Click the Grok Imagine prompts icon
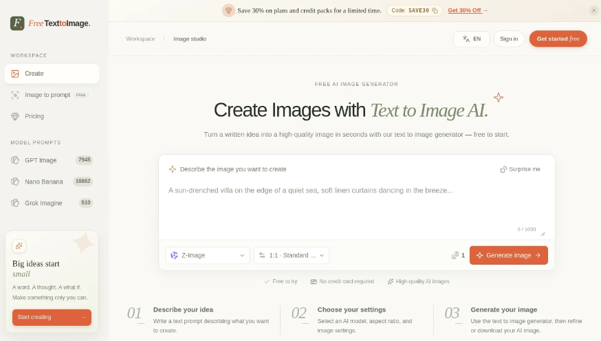Screen dimensions: 601x341 point(15,203)
